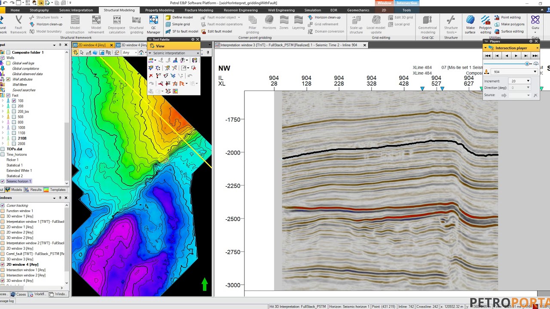Select the View button in Tool Palette

pos(173,46)
